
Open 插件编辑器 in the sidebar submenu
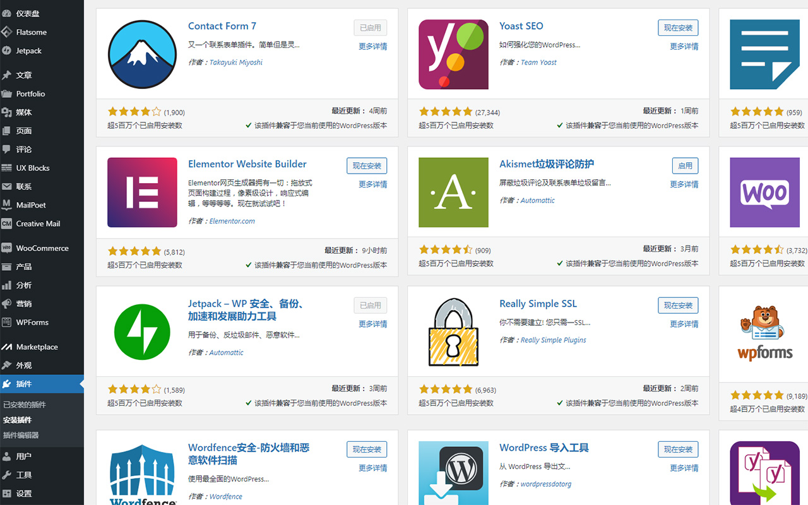point(21,435)
